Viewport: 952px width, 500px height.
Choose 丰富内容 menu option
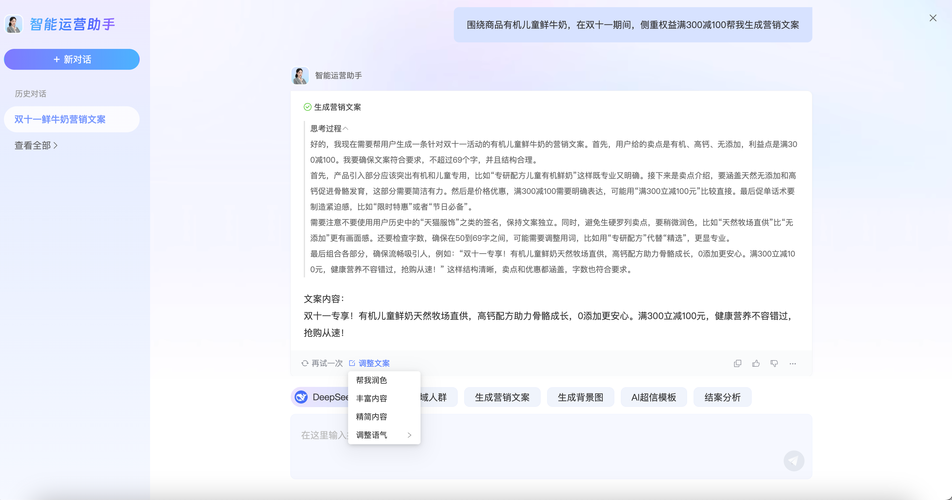[371, 398]
